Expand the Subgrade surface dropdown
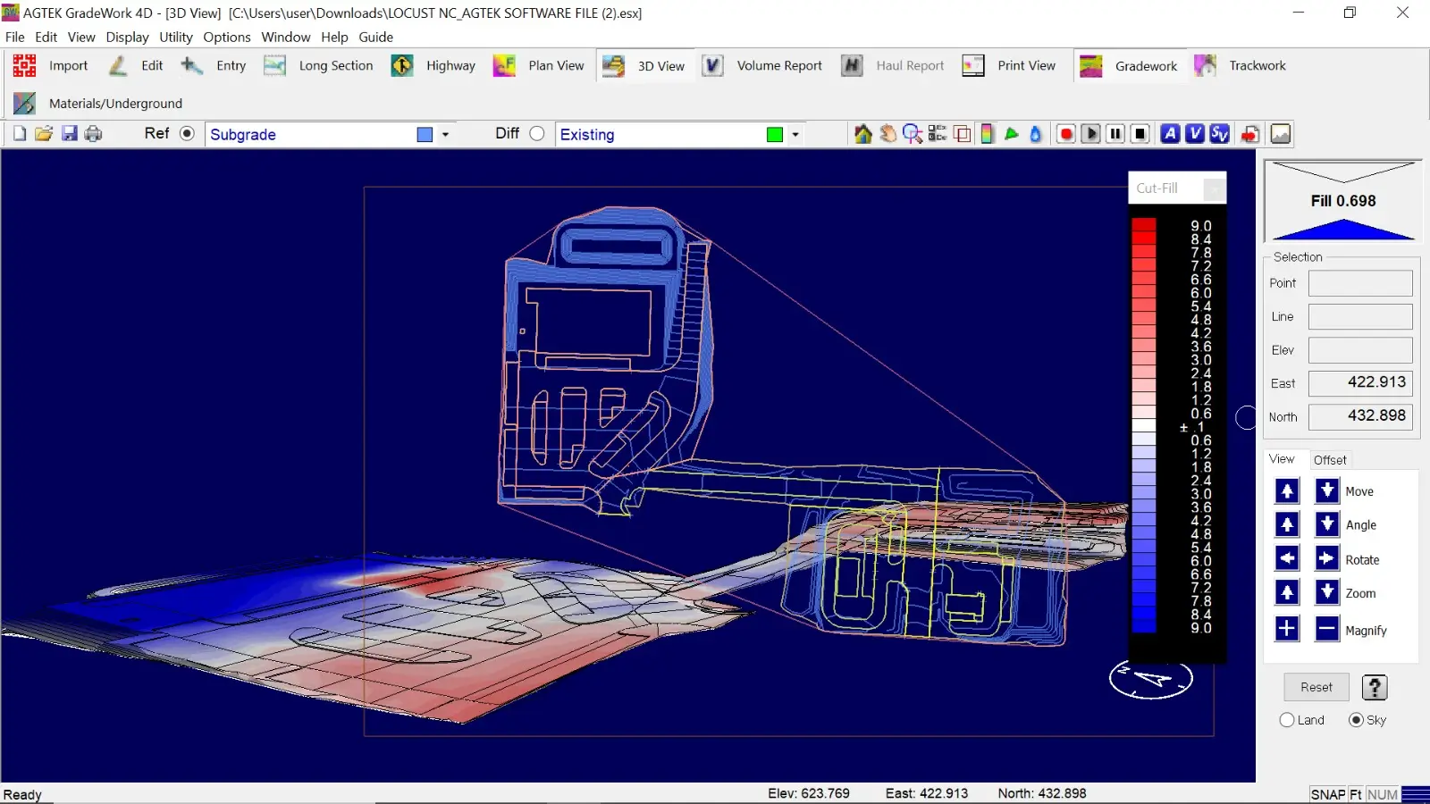Viewport: 1430px width, 804px height. [x=445, y=135]
